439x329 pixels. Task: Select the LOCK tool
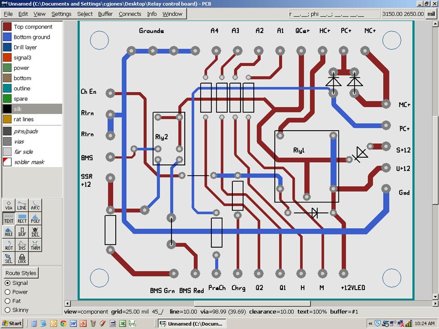(x=22, y=259)
